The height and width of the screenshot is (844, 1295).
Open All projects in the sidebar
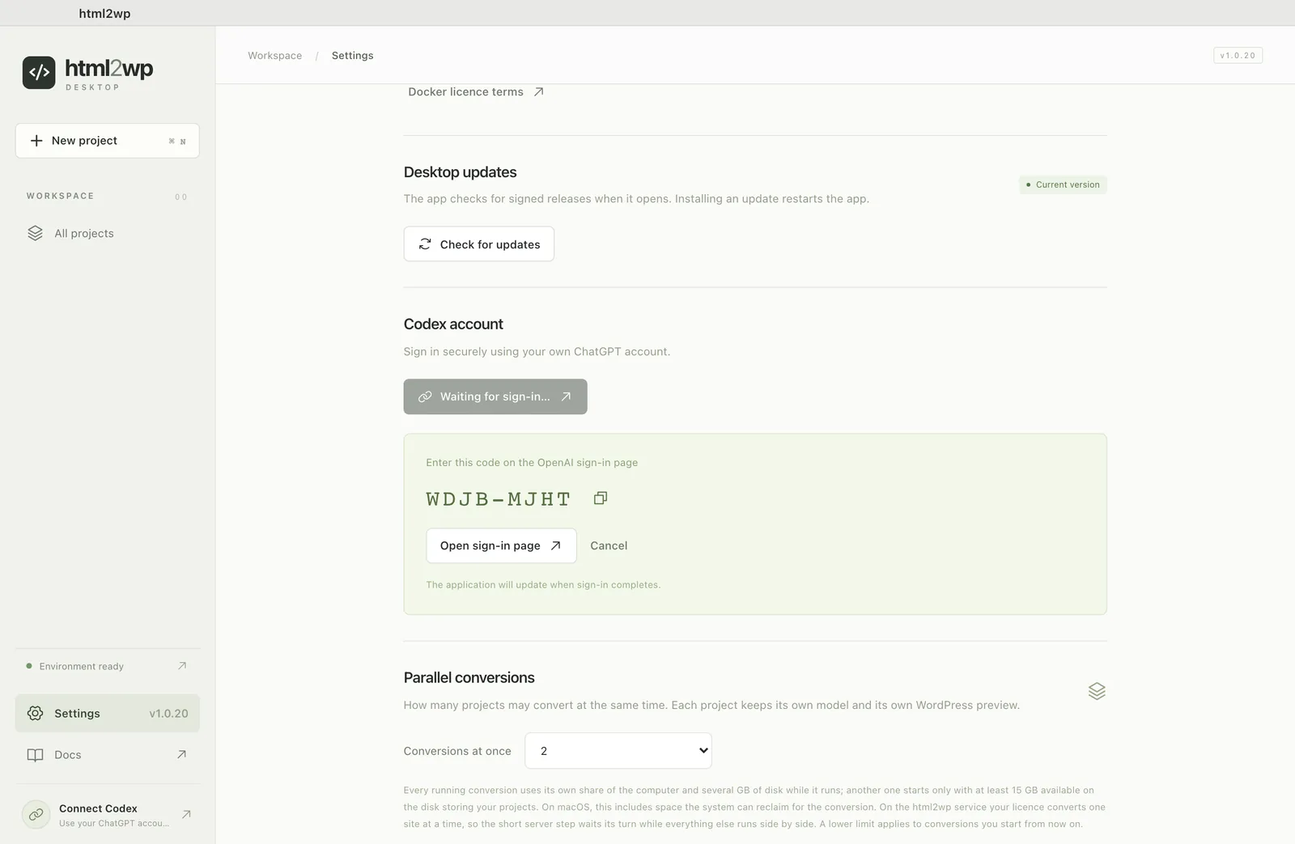click(x=108, y=233)
